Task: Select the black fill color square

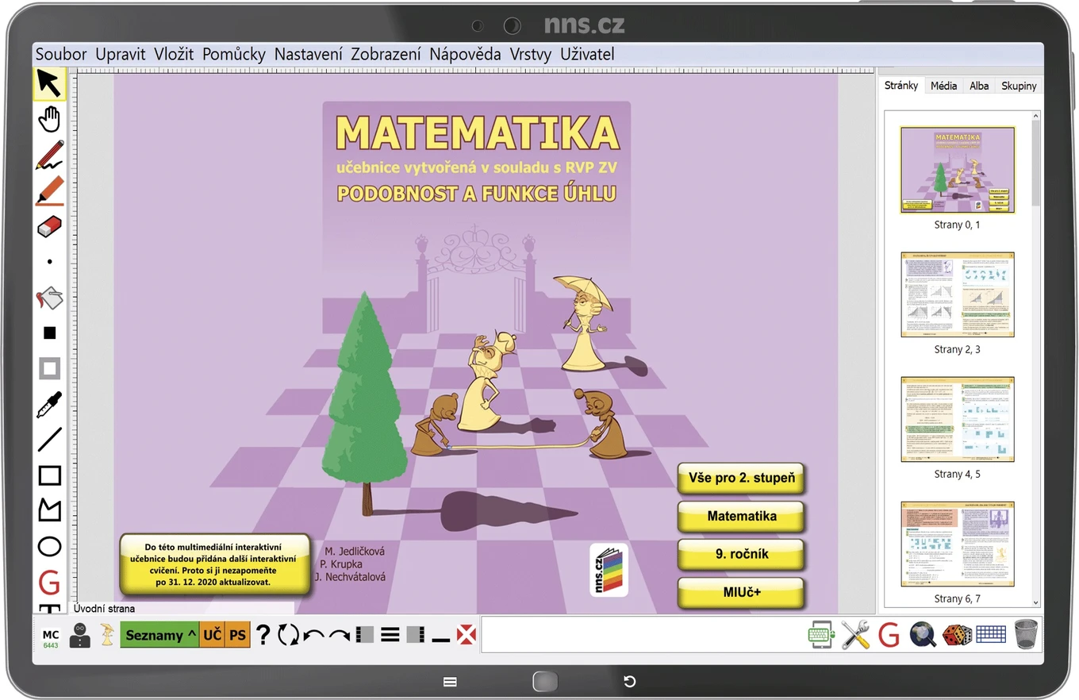Action: coord(49,333)
